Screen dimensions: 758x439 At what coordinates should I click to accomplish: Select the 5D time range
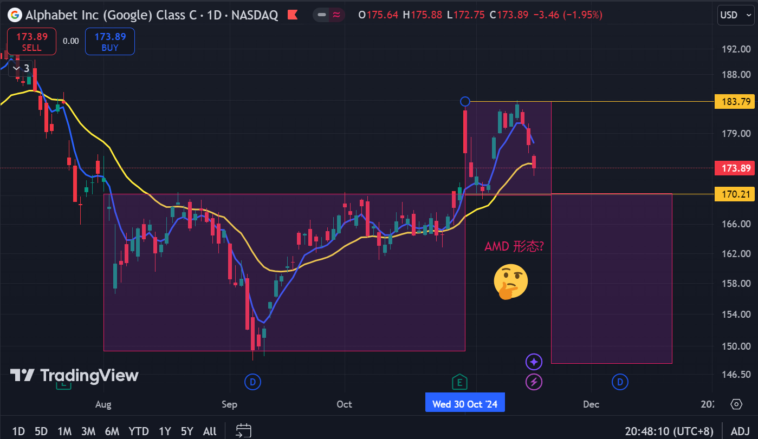pos(41,431)
